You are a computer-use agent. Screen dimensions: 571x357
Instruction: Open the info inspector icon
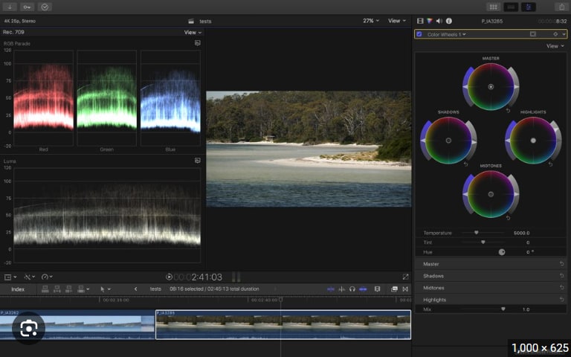pyautogui.click(x=449, y=21)
